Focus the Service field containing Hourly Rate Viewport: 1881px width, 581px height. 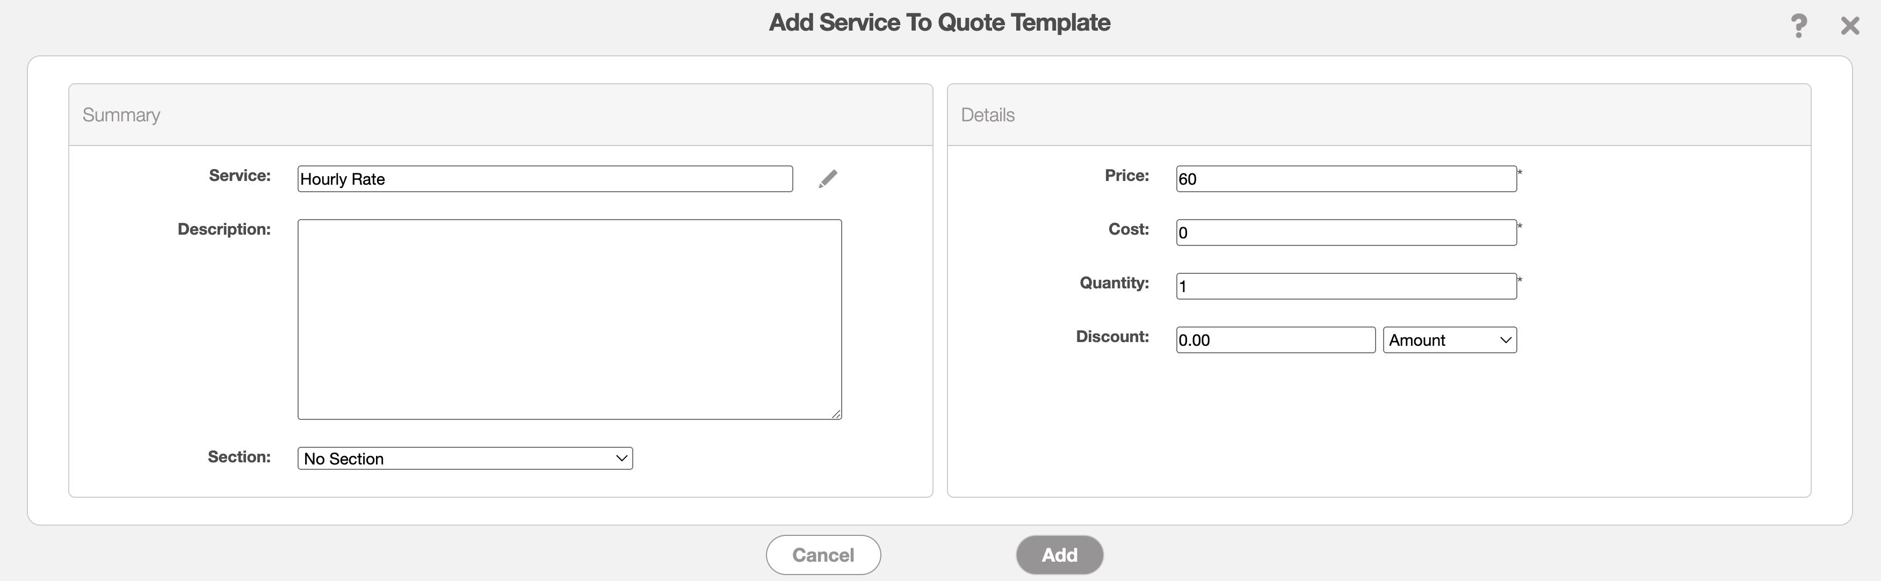pyautogui.click(x=545, y=179)
